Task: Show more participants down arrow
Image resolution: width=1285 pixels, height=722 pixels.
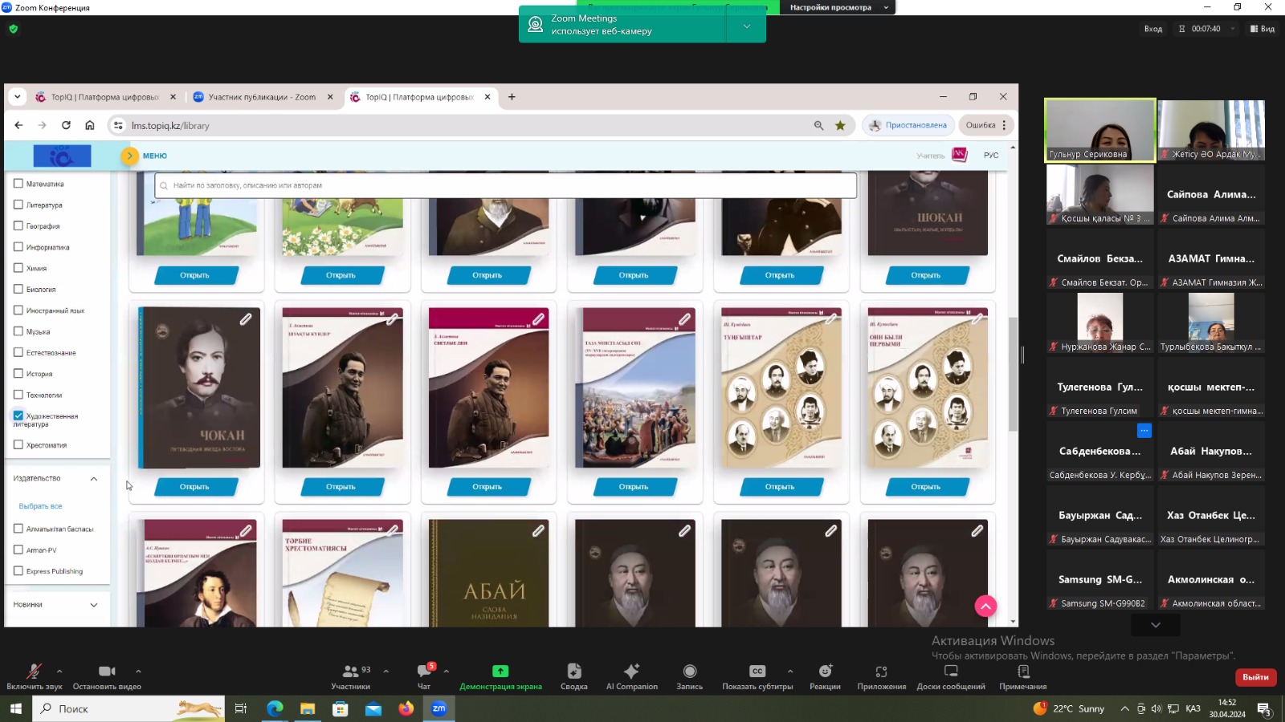Action: 1156,625
